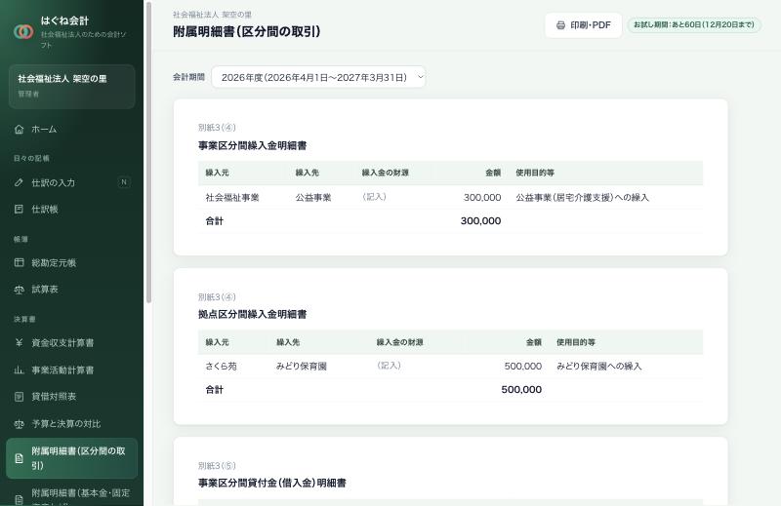
Task: Click the bar chart icon for 事業活動計算書
Action: 19,370
